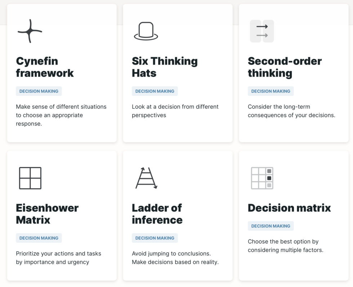Select Decision Making tag on Second-order thinking card
This screenshot has height=287, width=353.
(271, 91)
